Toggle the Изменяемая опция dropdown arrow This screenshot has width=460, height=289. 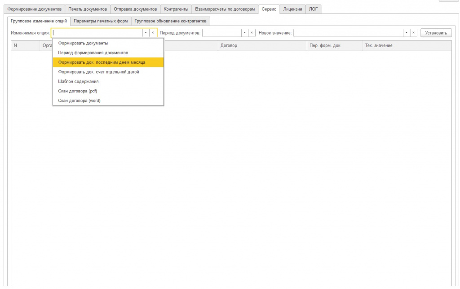[146, 33]
